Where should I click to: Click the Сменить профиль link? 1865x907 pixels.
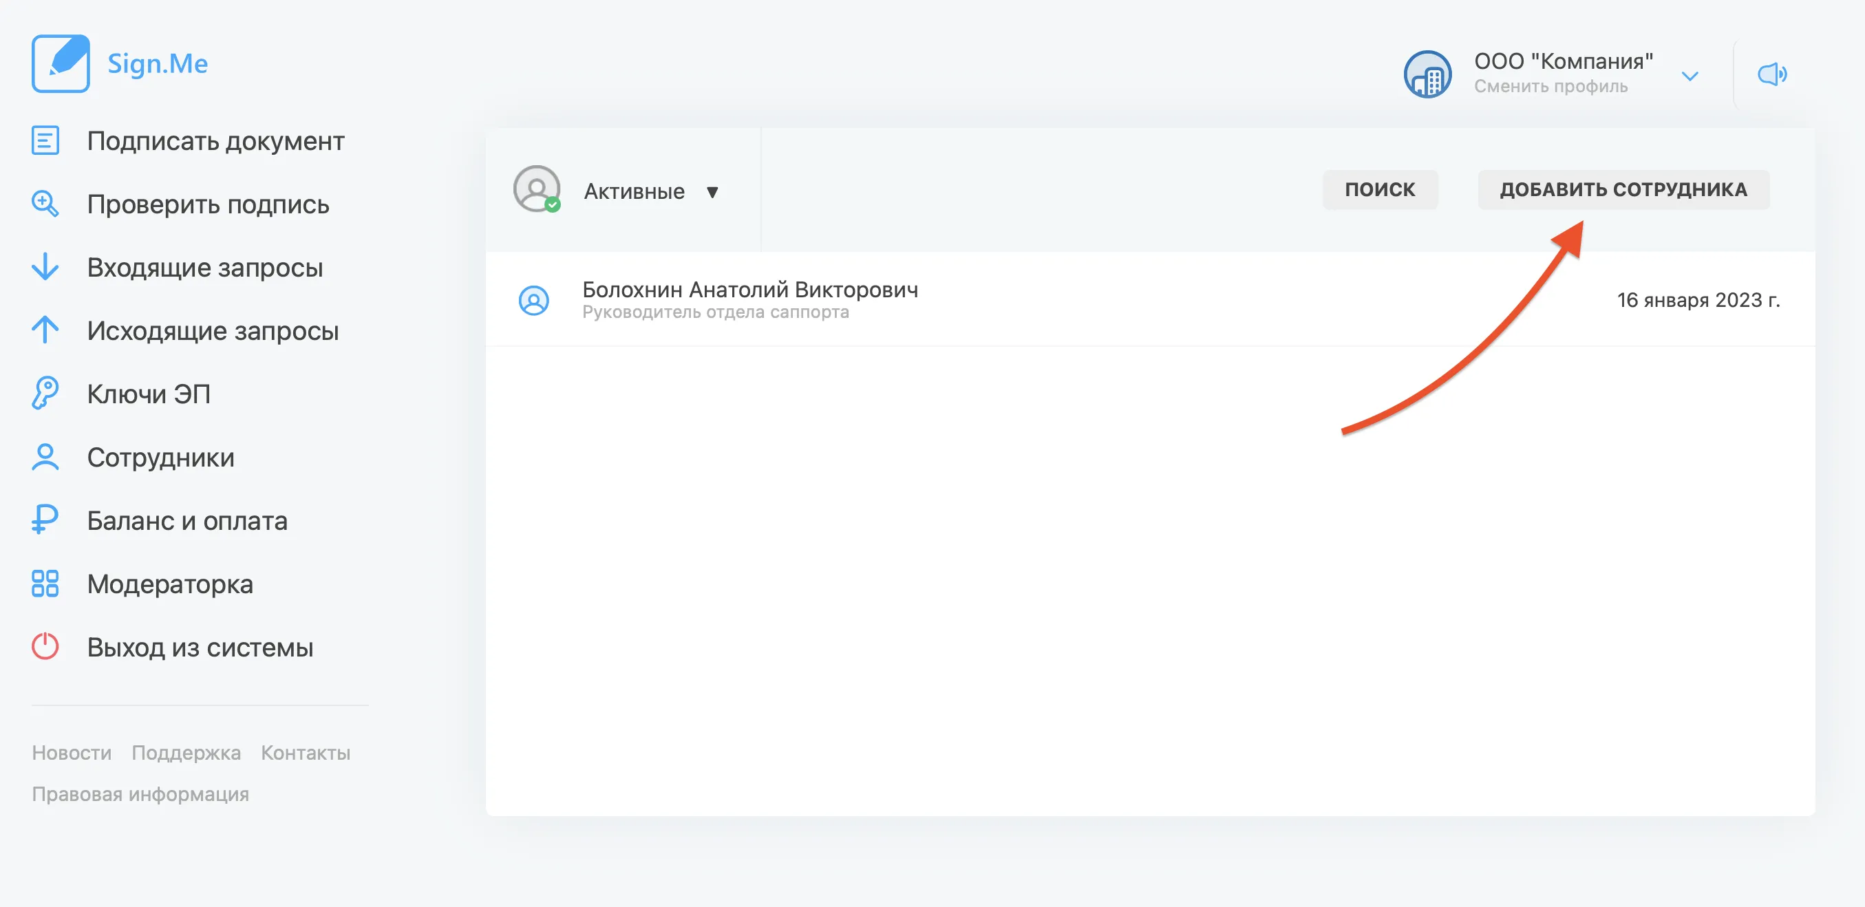point(1550,86)
